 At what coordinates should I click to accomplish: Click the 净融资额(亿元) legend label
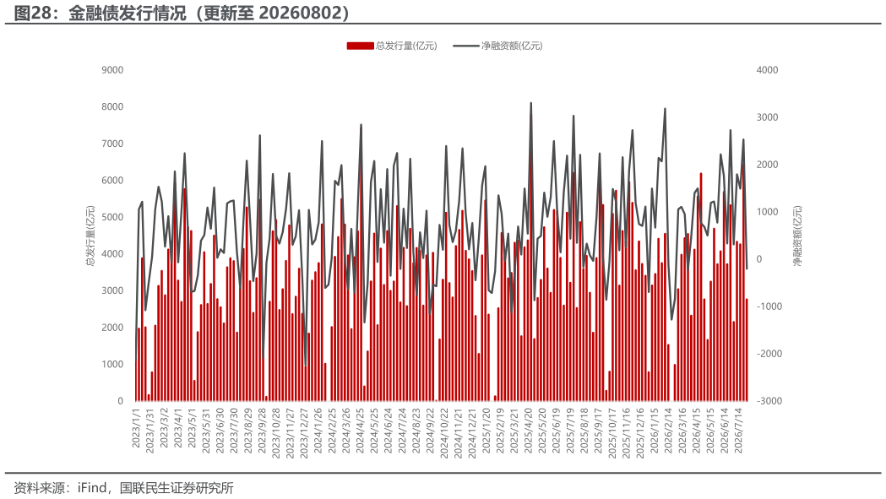click(x=512, y=46)
